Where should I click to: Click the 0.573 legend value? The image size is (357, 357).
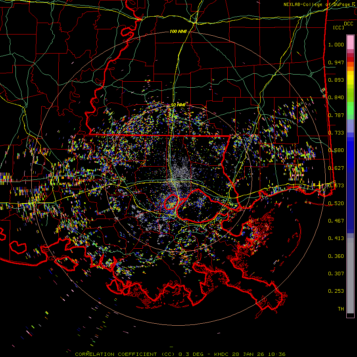pos(336,186)
